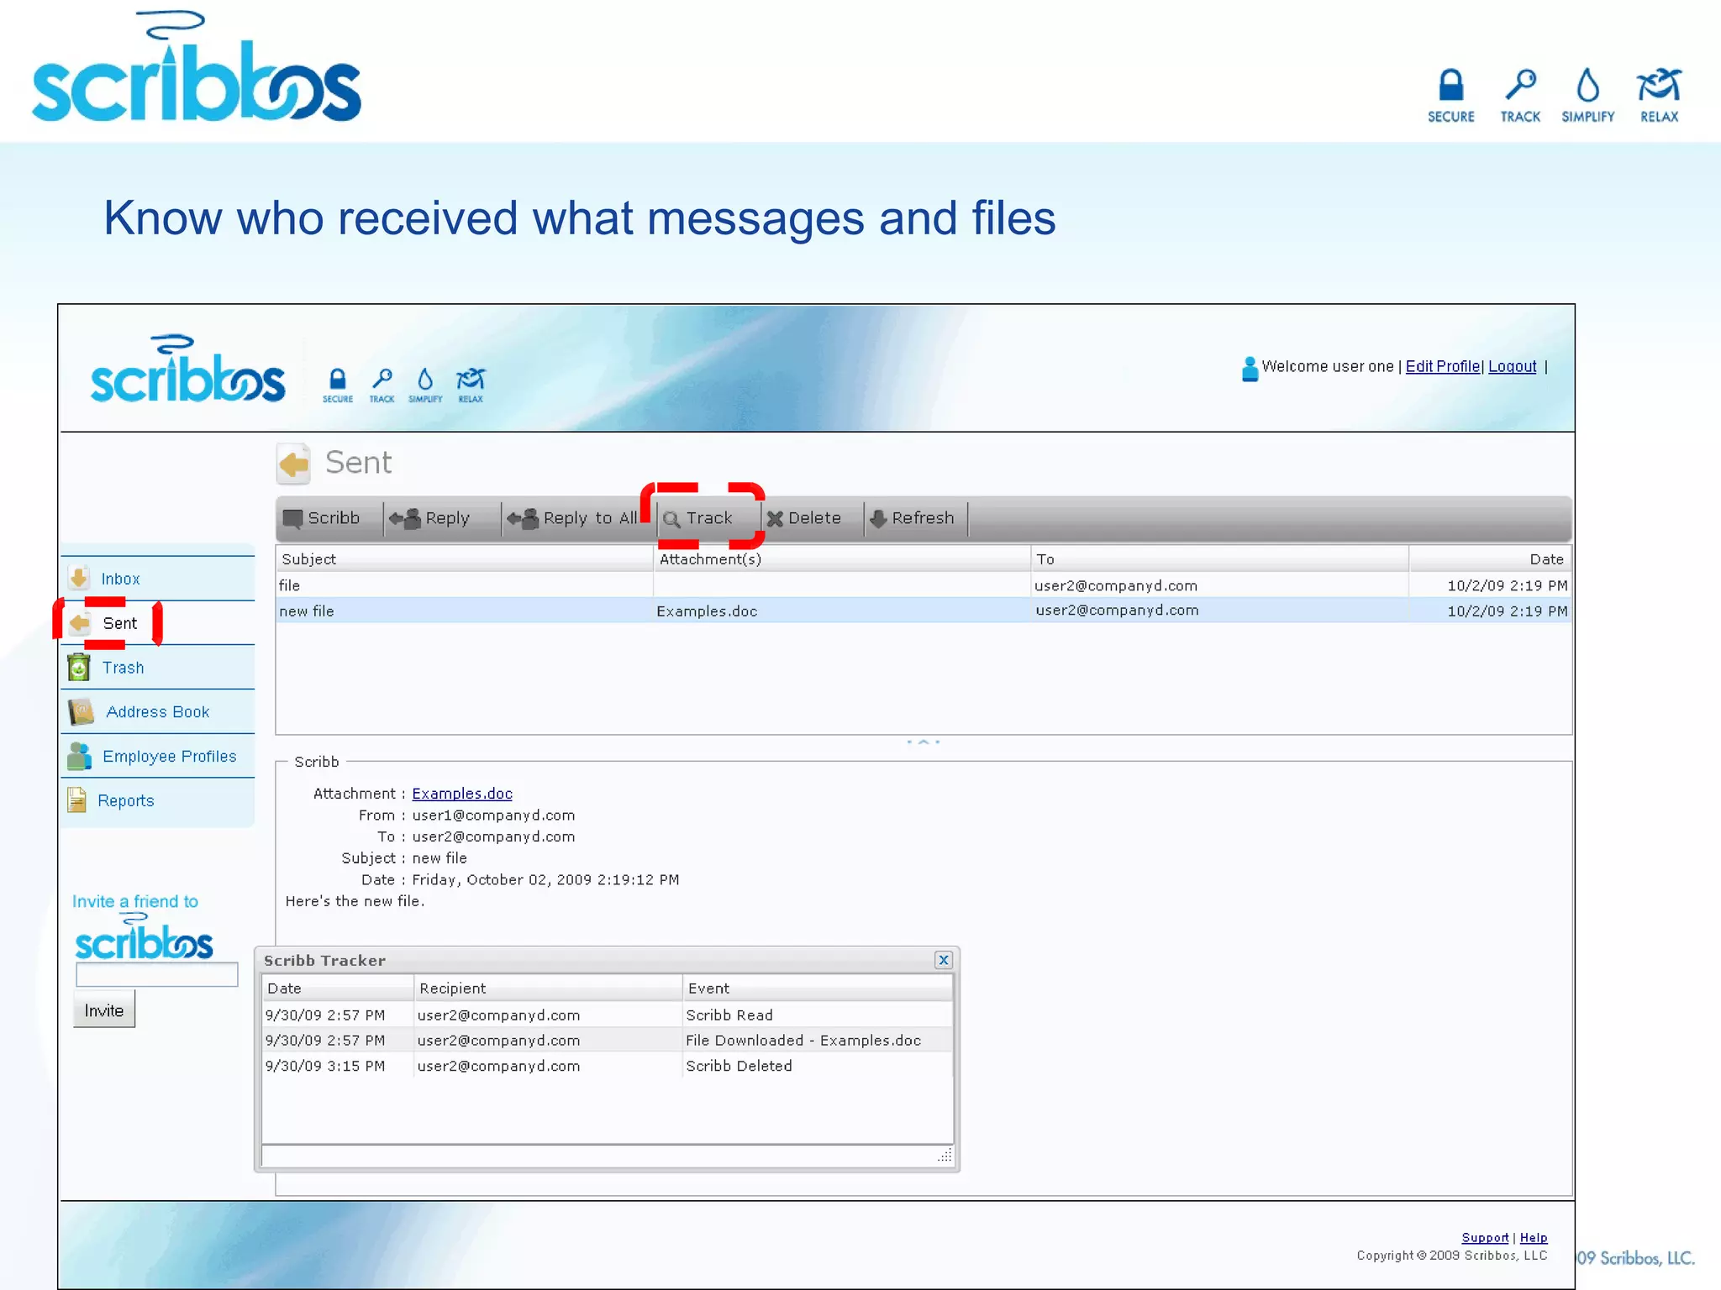Click the message pane collapse handle
The width and height of the screenshot is (1721, 1290).
point(924,742)
